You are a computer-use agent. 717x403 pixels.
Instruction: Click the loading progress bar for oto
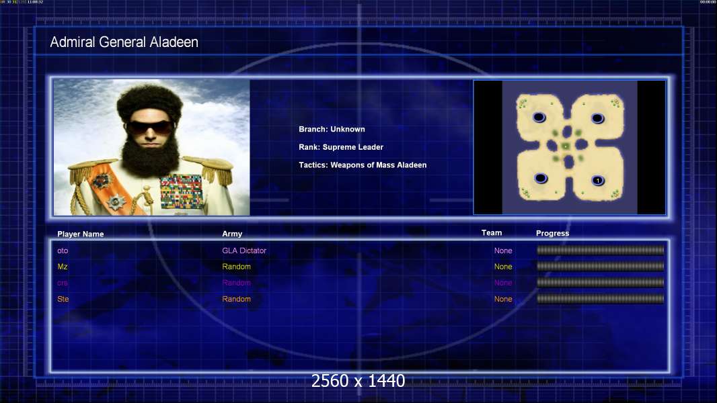pos(601,250)
